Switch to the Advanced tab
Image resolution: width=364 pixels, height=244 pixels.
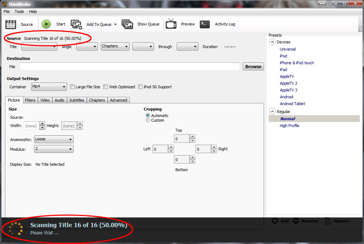119,100
